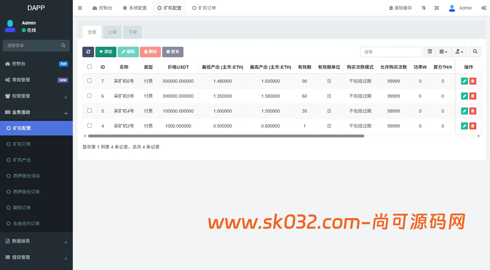Click the 采矿机3号 name cell

tap(124, 126)
